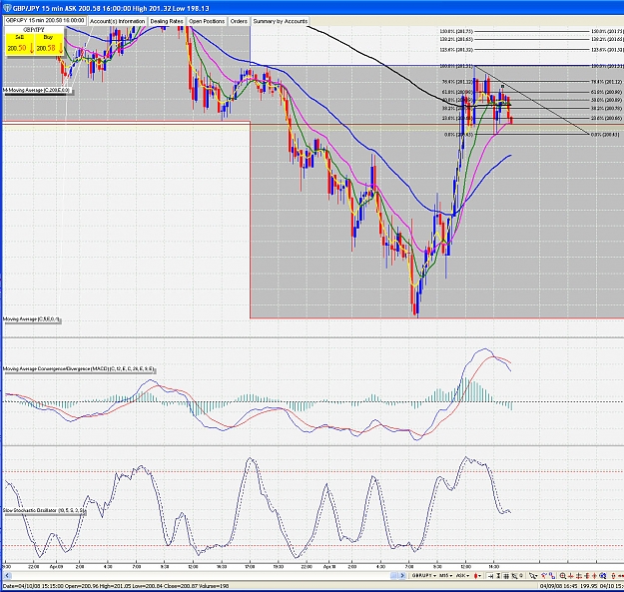Image resolution: width=624 pixels, height=592 pixels.
Task: Select the magnifier zoom-in icon
Action: (x=563, y=576)
